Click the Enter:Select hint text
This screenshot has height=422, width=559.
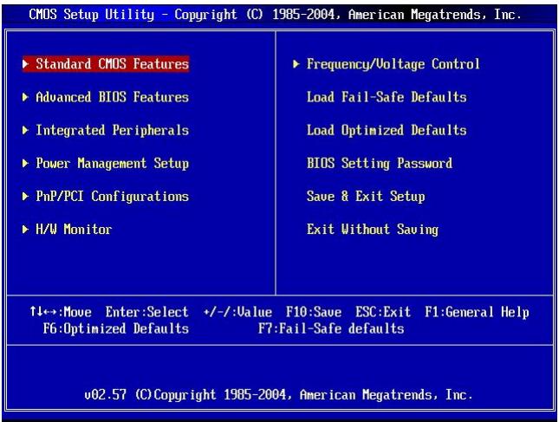tap(146, 312)
